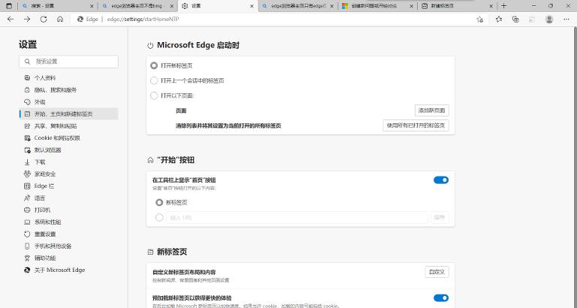Viewport: 577px width, 308px height.
Task: Click the 家庭安全 family icon
Action: pos(27,174)
